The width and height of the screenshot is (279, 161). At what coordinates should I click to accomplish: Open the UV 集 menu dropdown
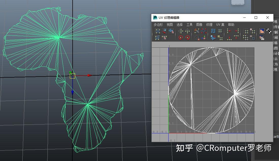[x=220, y=25]
